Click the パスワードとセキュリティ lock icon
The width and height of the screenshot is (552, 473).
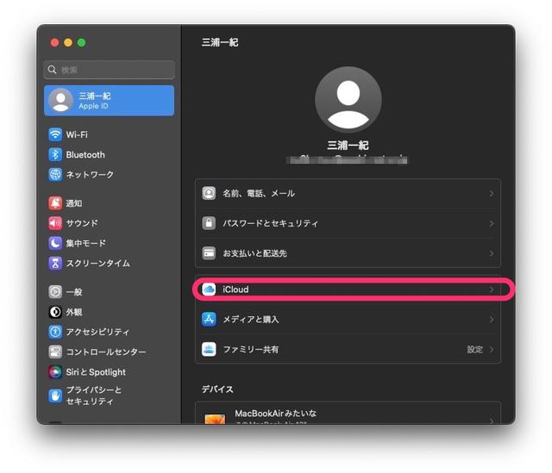tap(209, 223)
